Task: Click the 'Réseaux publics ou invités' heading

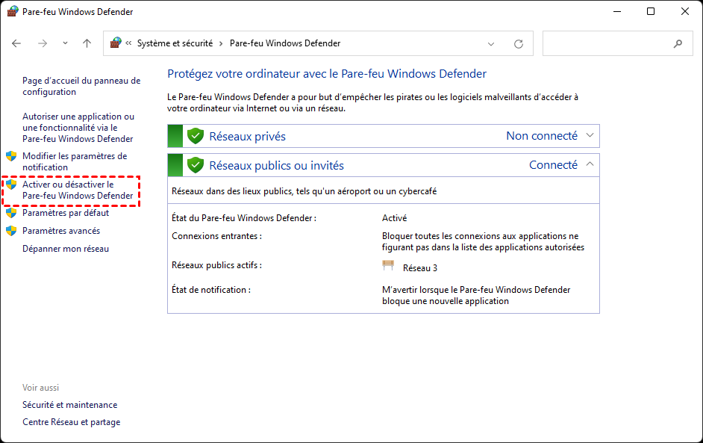Action: pyautogui.click(x=277, y=166)
